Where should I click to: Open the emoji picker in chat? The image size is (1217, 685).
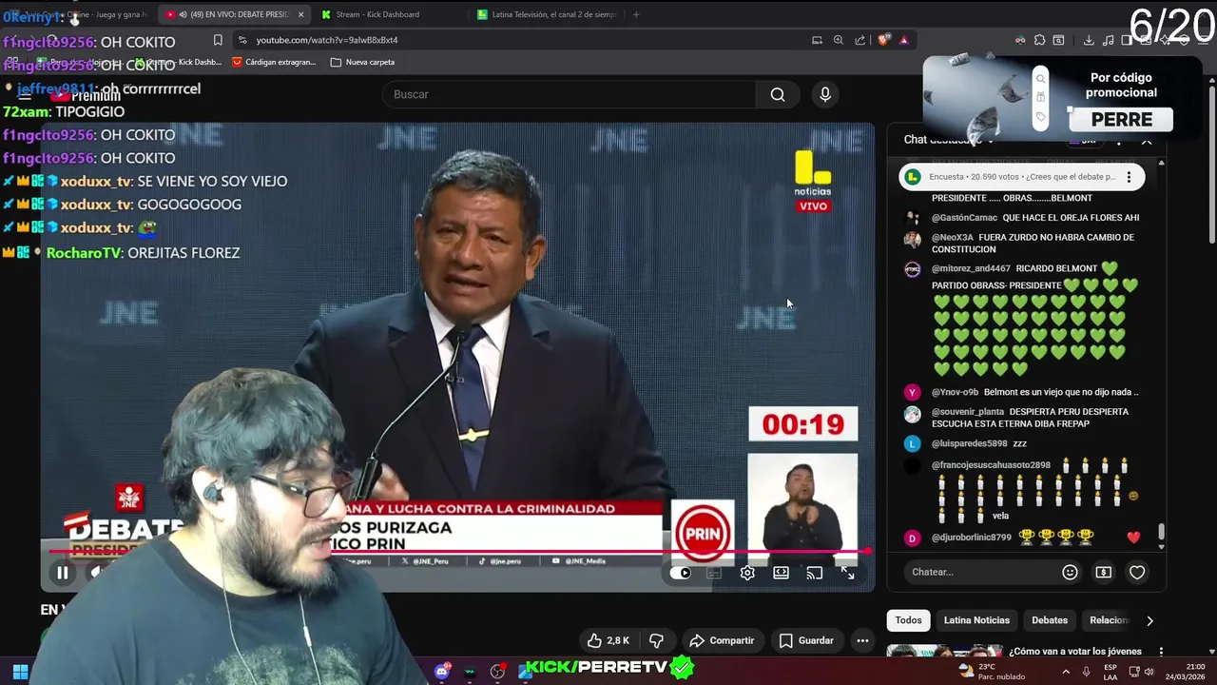[x=1070, y=572]
